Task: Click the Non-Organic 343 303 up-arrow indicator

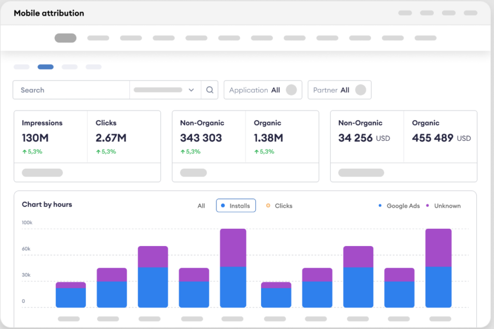Action: click(x=182, y=151)
